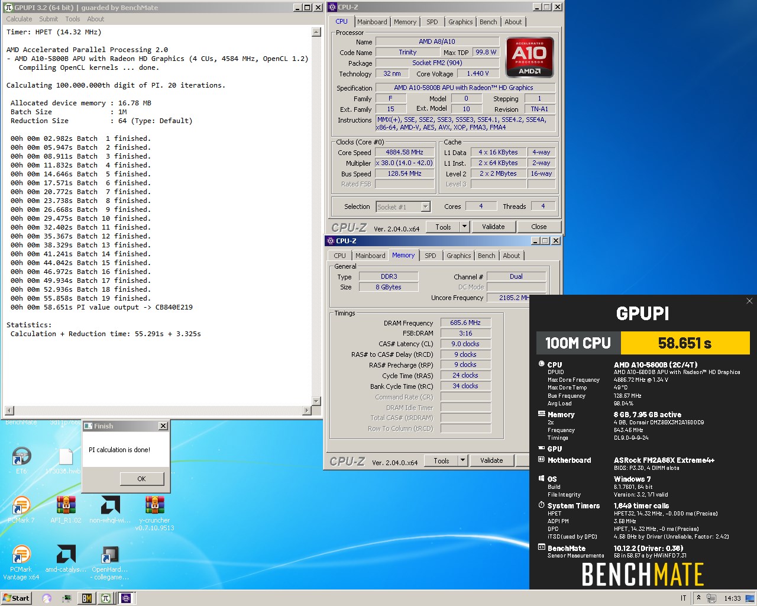Click Validate button in top CPU-Z

coord(493,227)
